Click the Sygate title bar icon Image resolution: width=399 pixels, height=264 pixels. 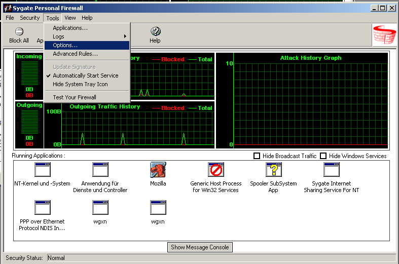tap(8, 8)
